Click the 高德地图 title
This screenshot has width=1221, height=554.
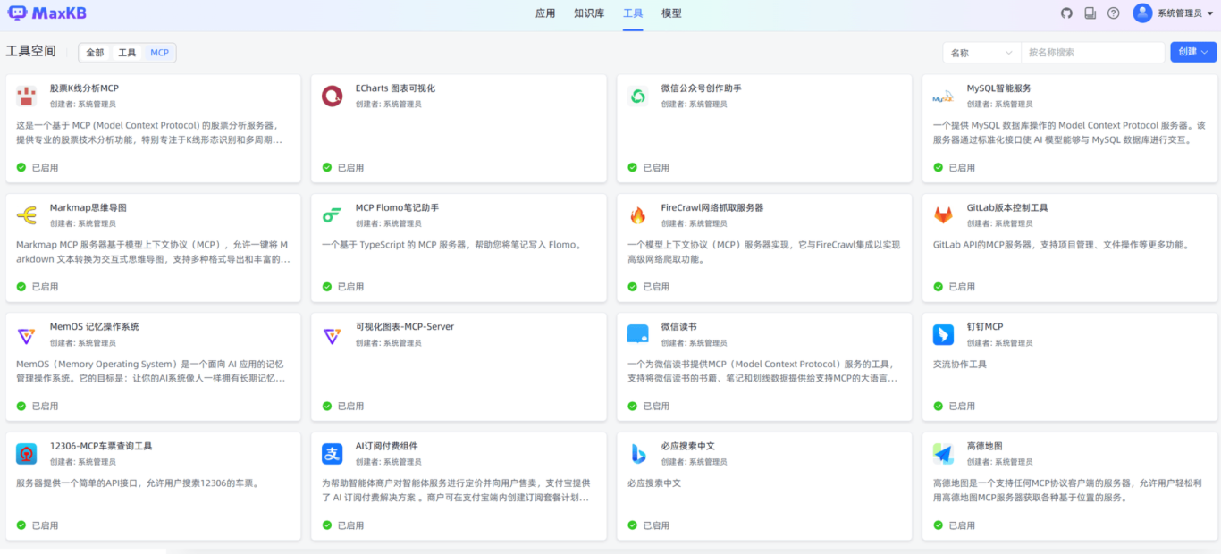[x=985, y=447]
